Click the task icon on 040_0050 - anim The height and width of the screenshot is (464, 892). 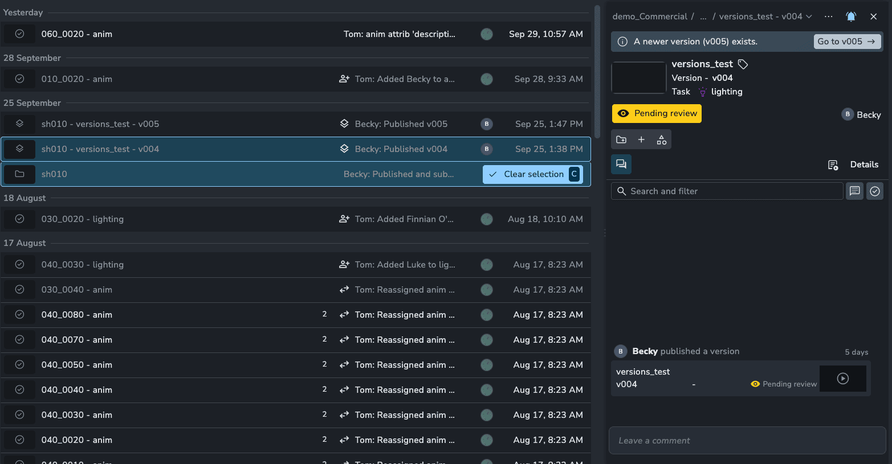[19, 365]
